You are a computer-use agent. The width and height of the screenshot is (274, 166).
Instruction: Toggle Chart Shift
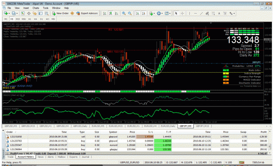tap(144, 13)
